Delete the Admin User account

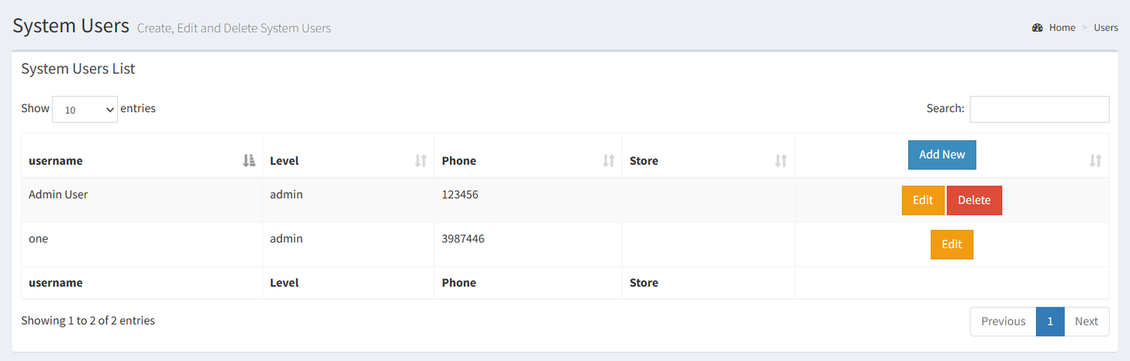[x=974, y=200]
